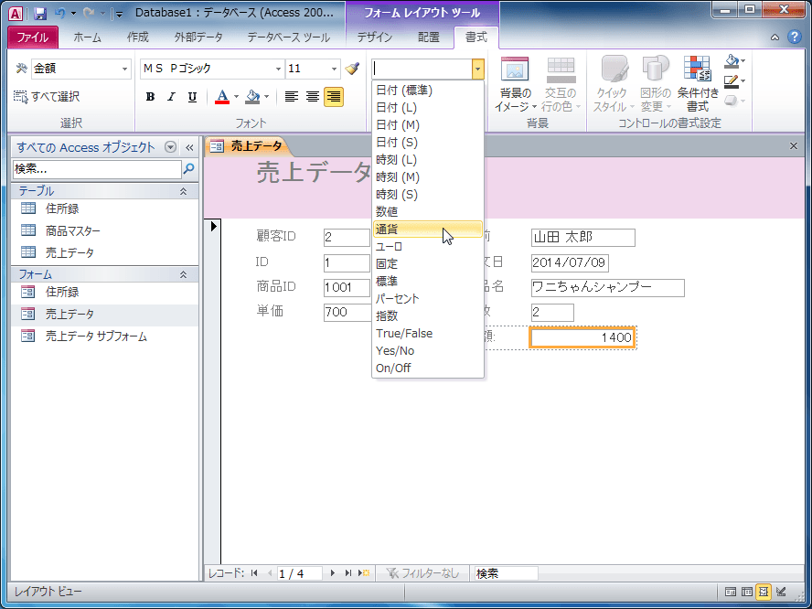Click the Save icon in quick access toolbar
Image resolution: width=812 pixels, height=609 pixels.
[x=40, y=14]
